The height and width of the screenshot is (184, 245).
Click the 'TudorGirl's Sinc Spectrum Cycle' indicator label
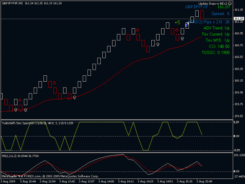click(x=37, y=123)
